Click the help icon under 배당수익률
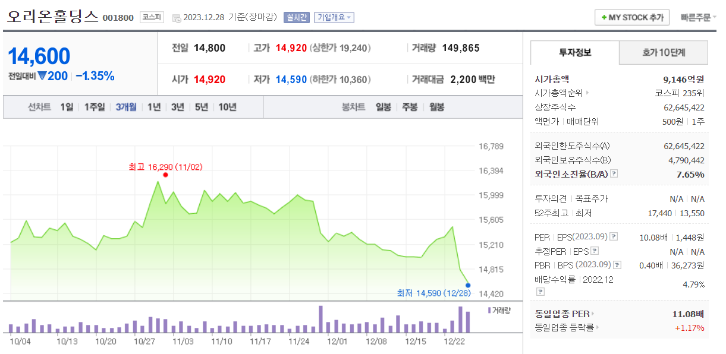726x354 pixels. [x=540, y=292]
